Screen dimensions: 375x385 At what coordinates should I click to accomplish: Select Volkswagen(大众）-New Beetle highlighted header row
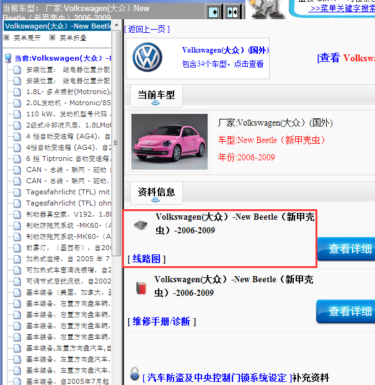(x=57, y=26)
